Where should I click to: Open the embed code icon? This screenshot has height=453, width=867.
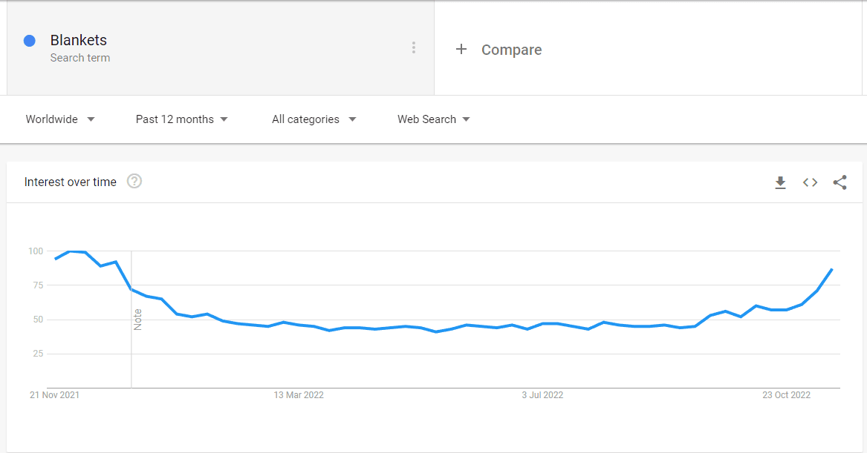click(x=810, y=182)
